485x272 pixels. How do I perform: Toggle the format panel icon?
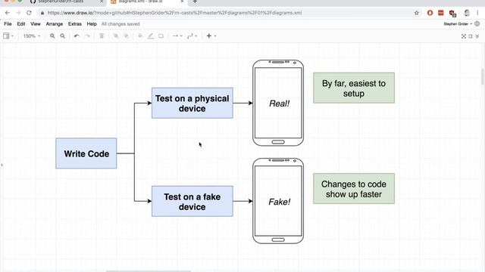pyautogui.click(x=471, y=36)
